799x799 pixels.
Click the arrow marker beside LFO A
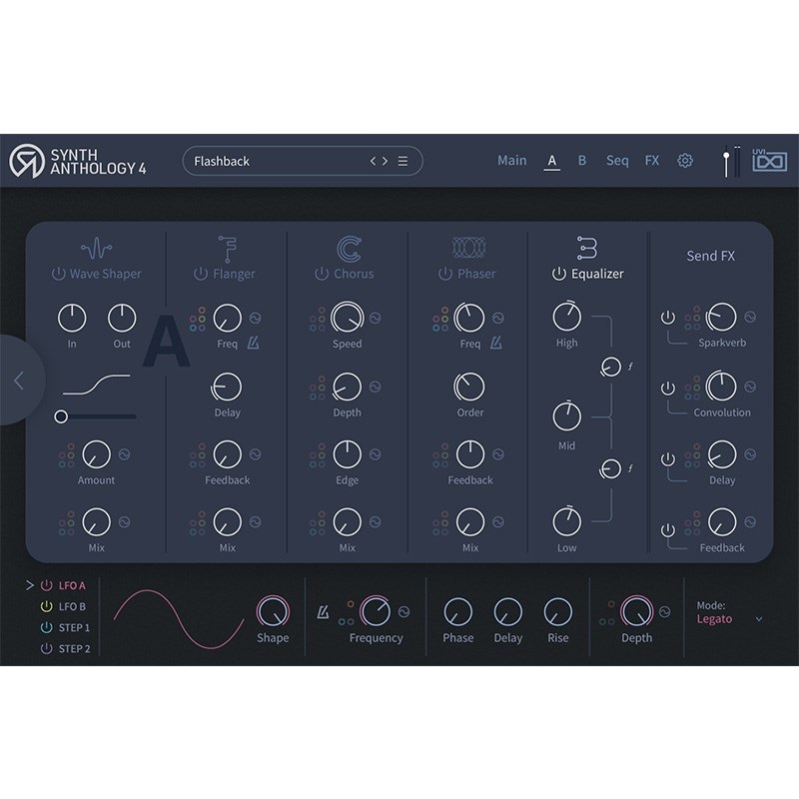[30, 585]
